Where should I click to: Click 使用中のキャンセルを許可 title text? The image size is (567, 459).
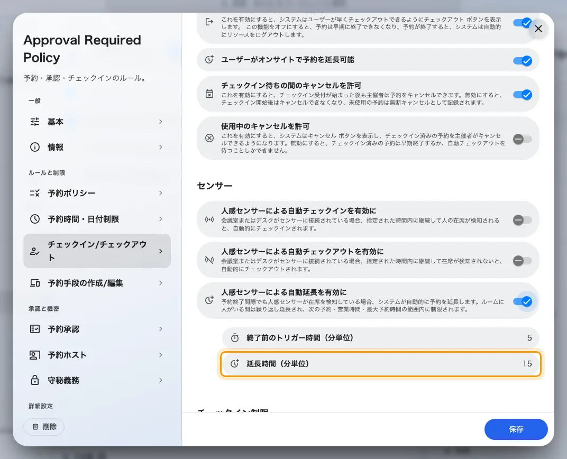coord(266,126)
